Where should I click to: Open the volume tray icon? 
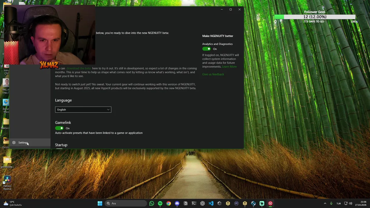click(x=351, y=203)
